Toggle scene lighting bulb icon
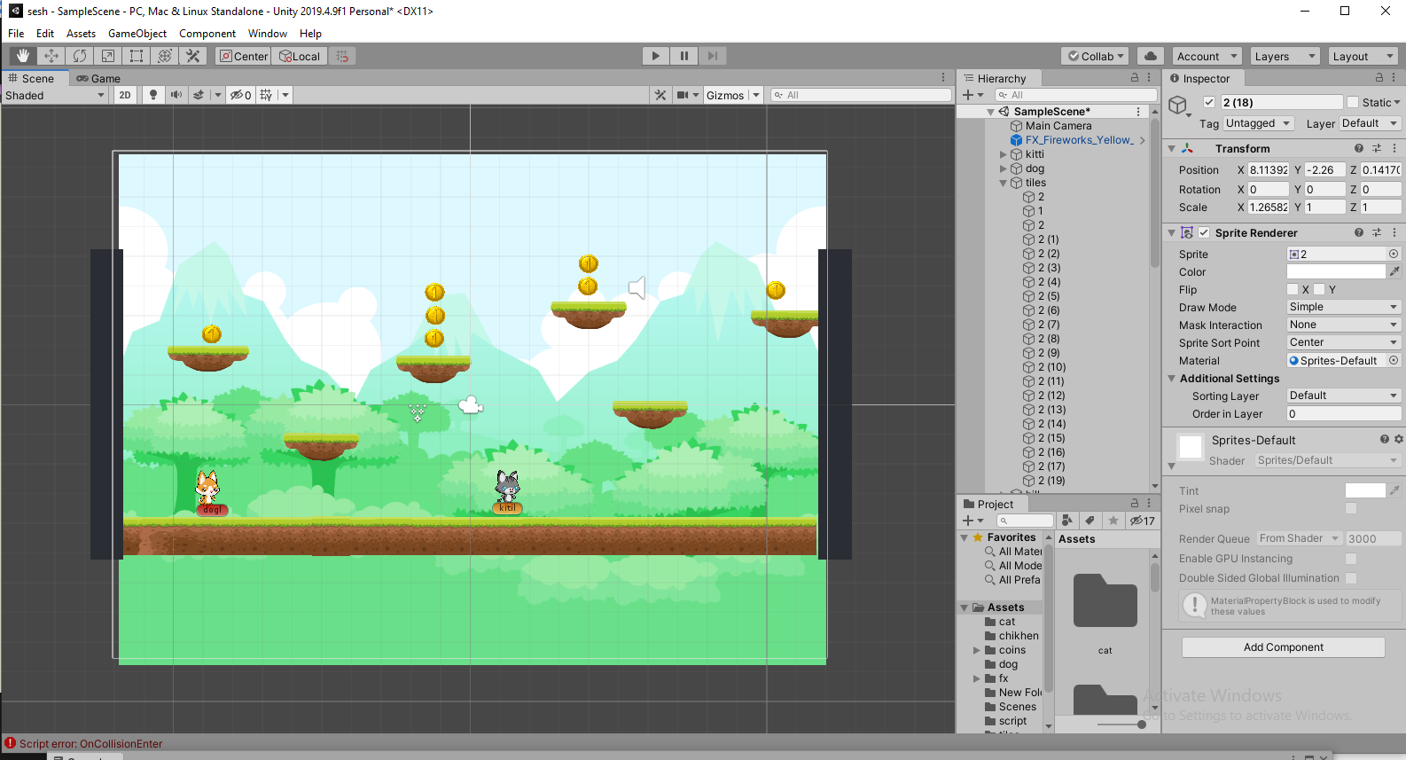The width and height of the screenshot is (1406, 760). click(153, 95)
